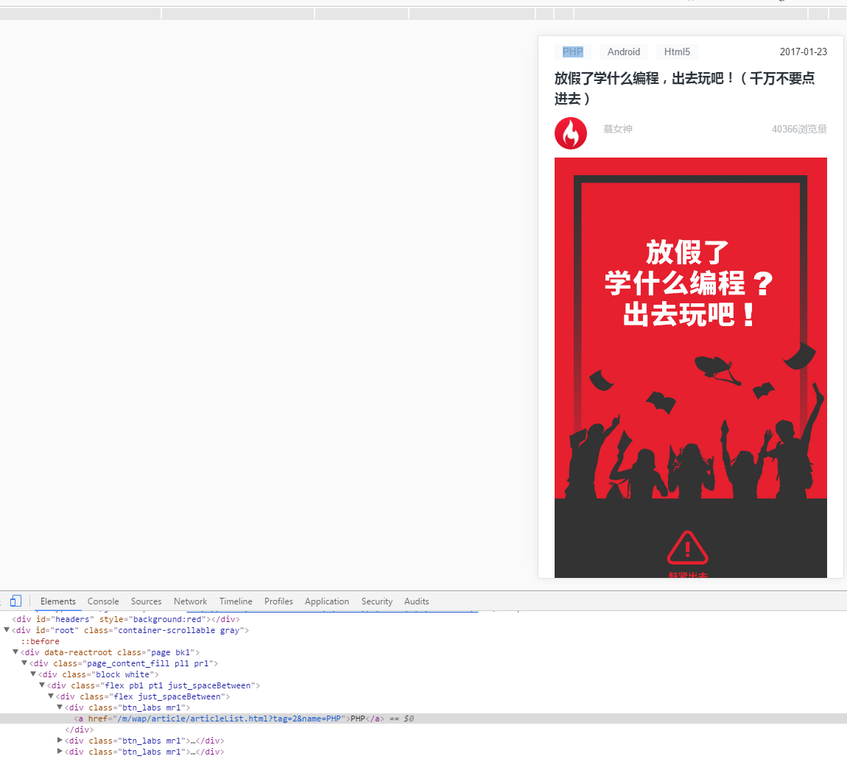This screenshot has width=847, height=759.
Task: Select the highlighted anchor href articleList line
Action: 423,719
